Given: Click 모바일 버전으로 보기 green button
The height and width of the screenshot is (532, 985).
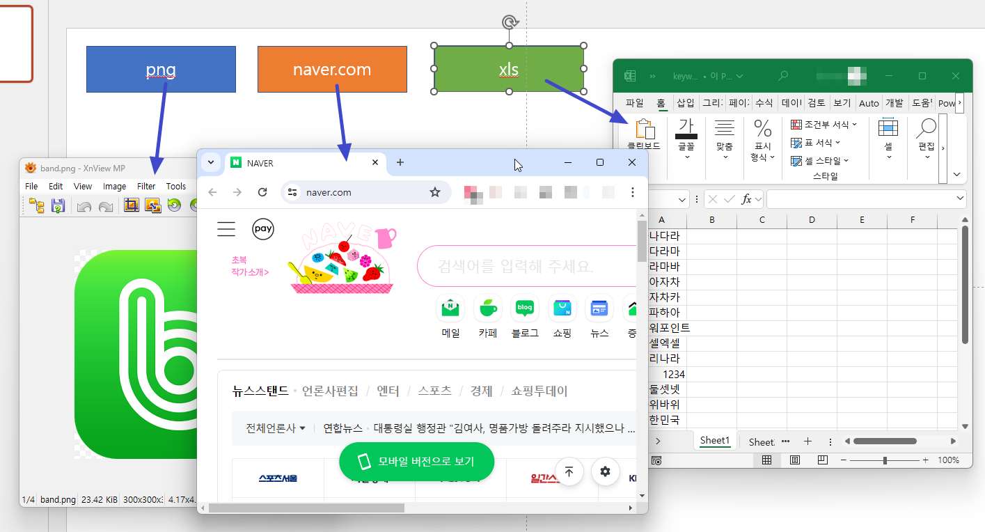Looking at the screenshot, I should tap(416, 461).
